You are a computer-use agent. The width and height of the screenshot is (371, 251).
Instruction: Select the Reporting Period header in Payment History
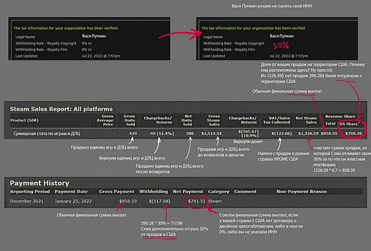point(30,192)
